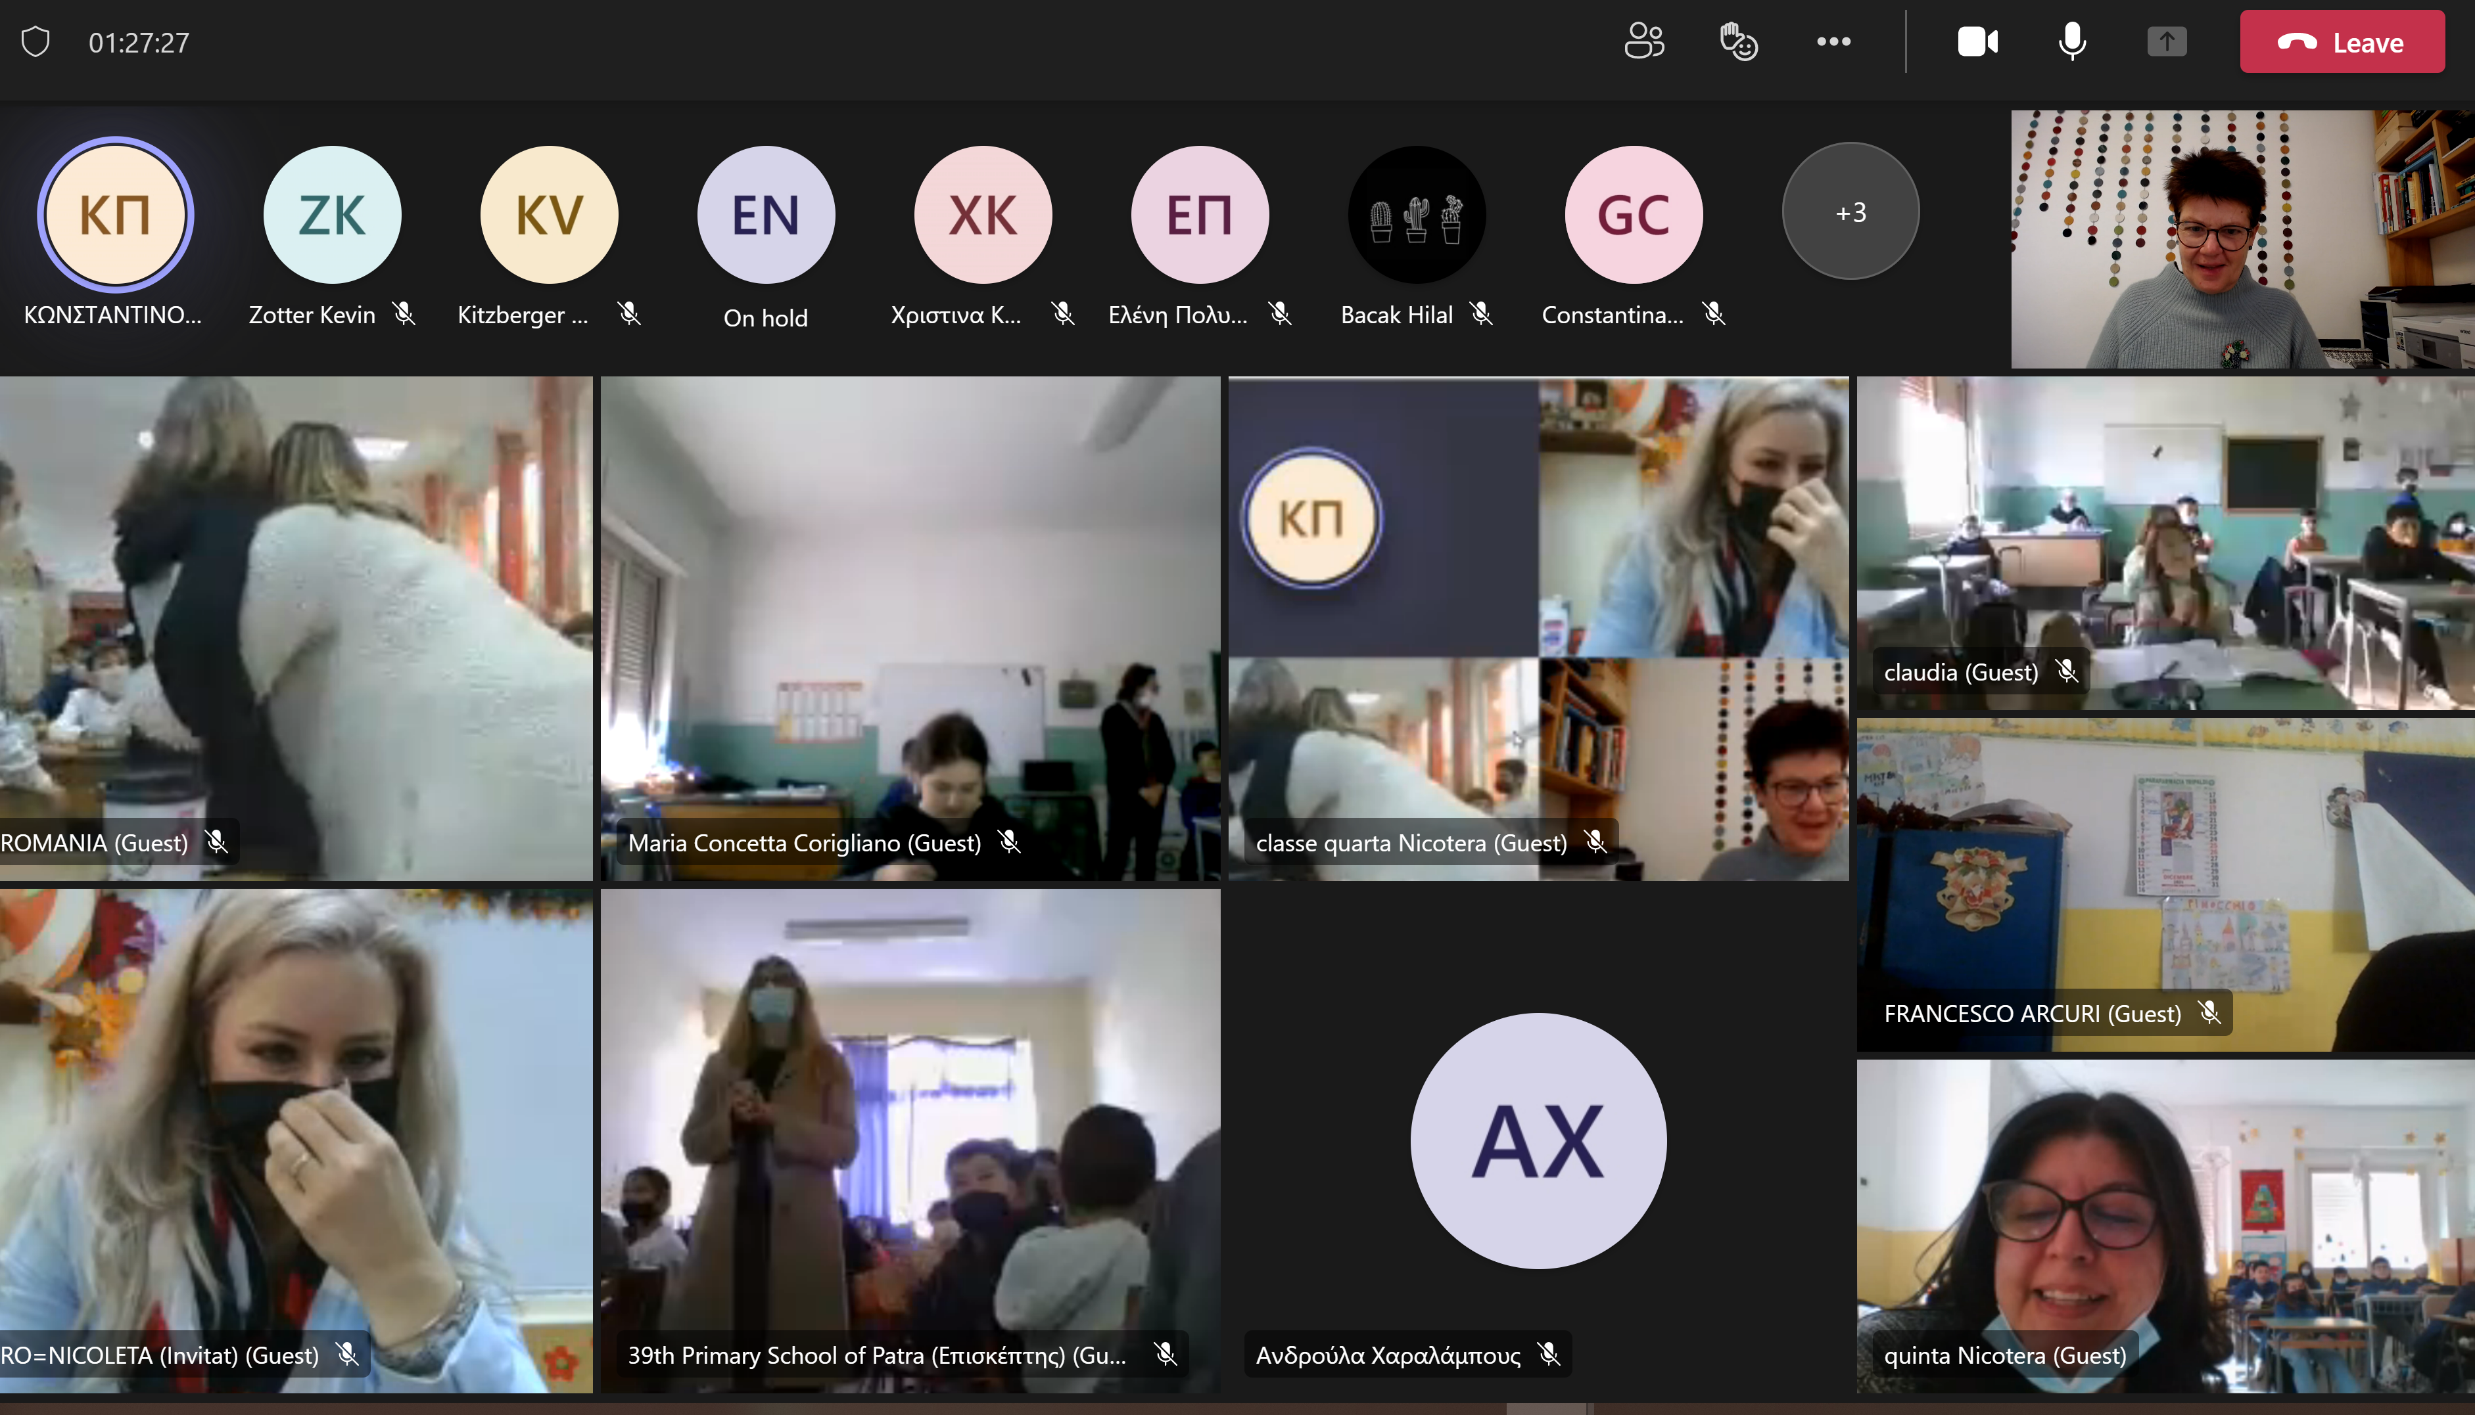2475x1415 pixels.
Task: Toggle the camera off
Action: pyautogui.click(x=1977, y=42)
